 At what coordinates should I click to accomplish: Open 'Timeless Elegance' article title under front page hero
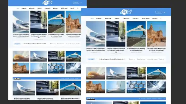pyautogui.click(x=116, y=50)
